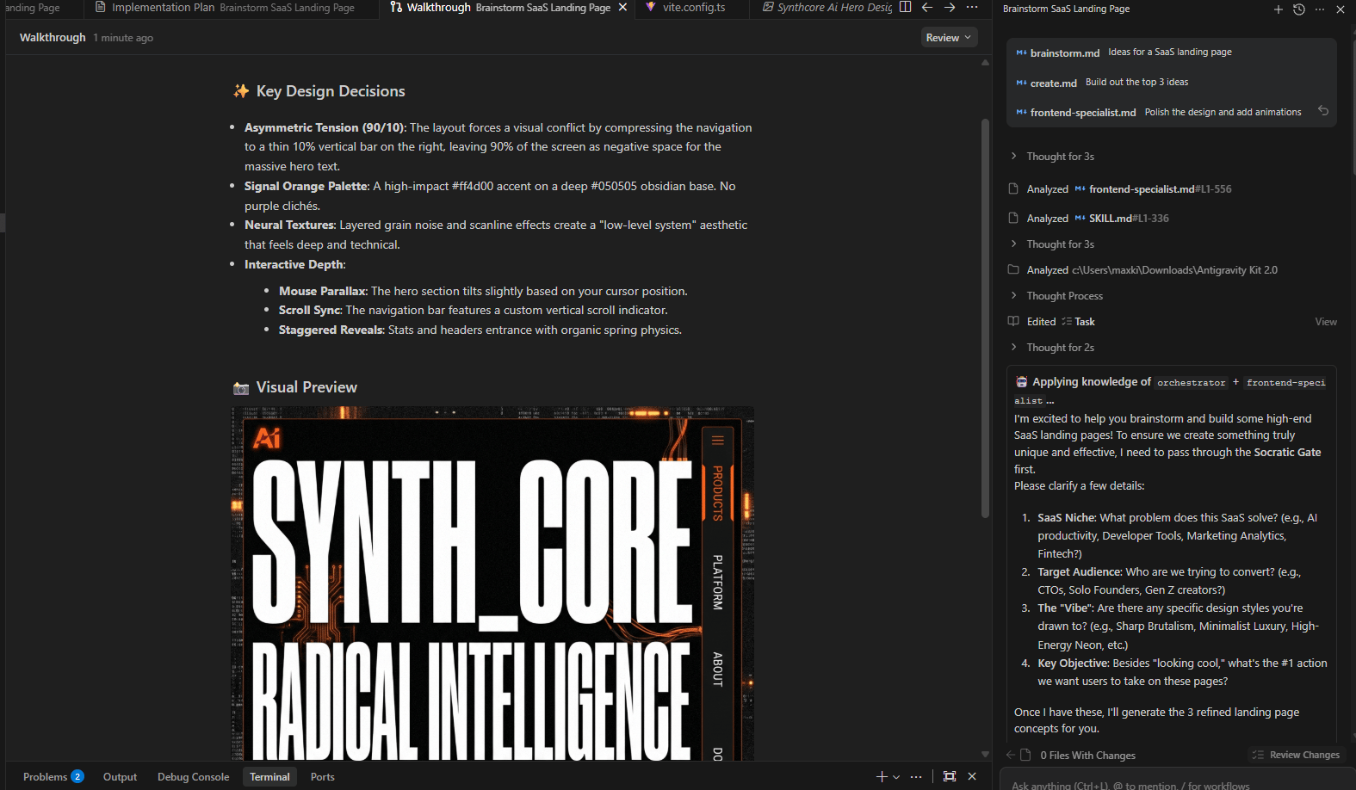
Task: Click the walkthrough vertical scrollbar thumb
Action: pos(985,318)
